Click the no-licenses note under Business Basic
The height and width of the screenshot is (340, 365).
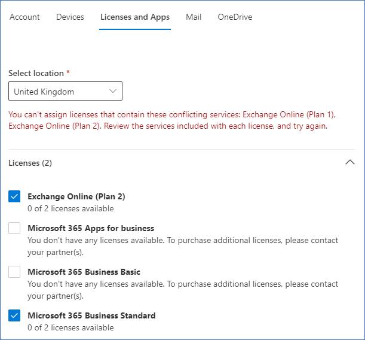(183, 290)
